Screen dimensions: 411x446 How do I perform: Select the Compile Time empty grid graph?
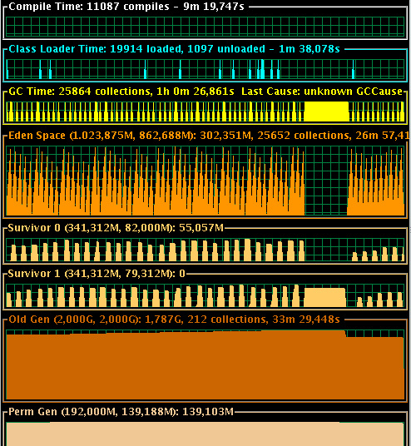coord(205,27)
